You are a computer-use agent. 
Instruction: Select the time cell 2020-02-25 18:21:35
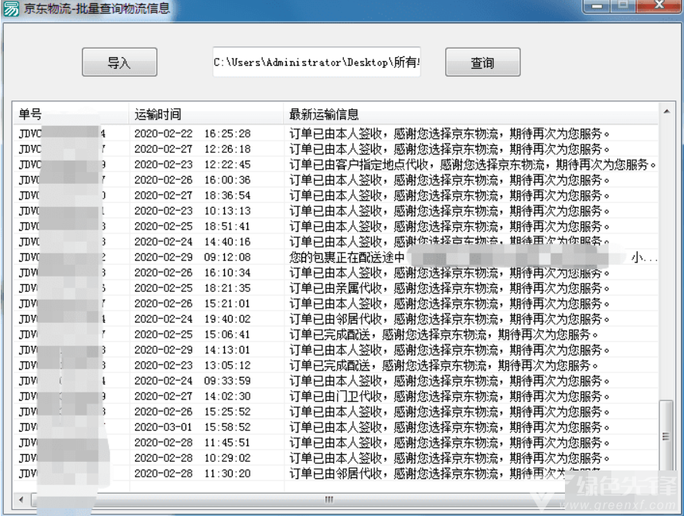(x=192, y=288)
